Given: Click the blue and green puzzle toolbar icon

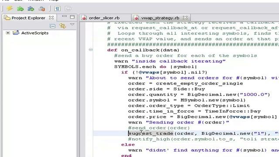Looking at the screenshot, I should (x=31, y=9).
